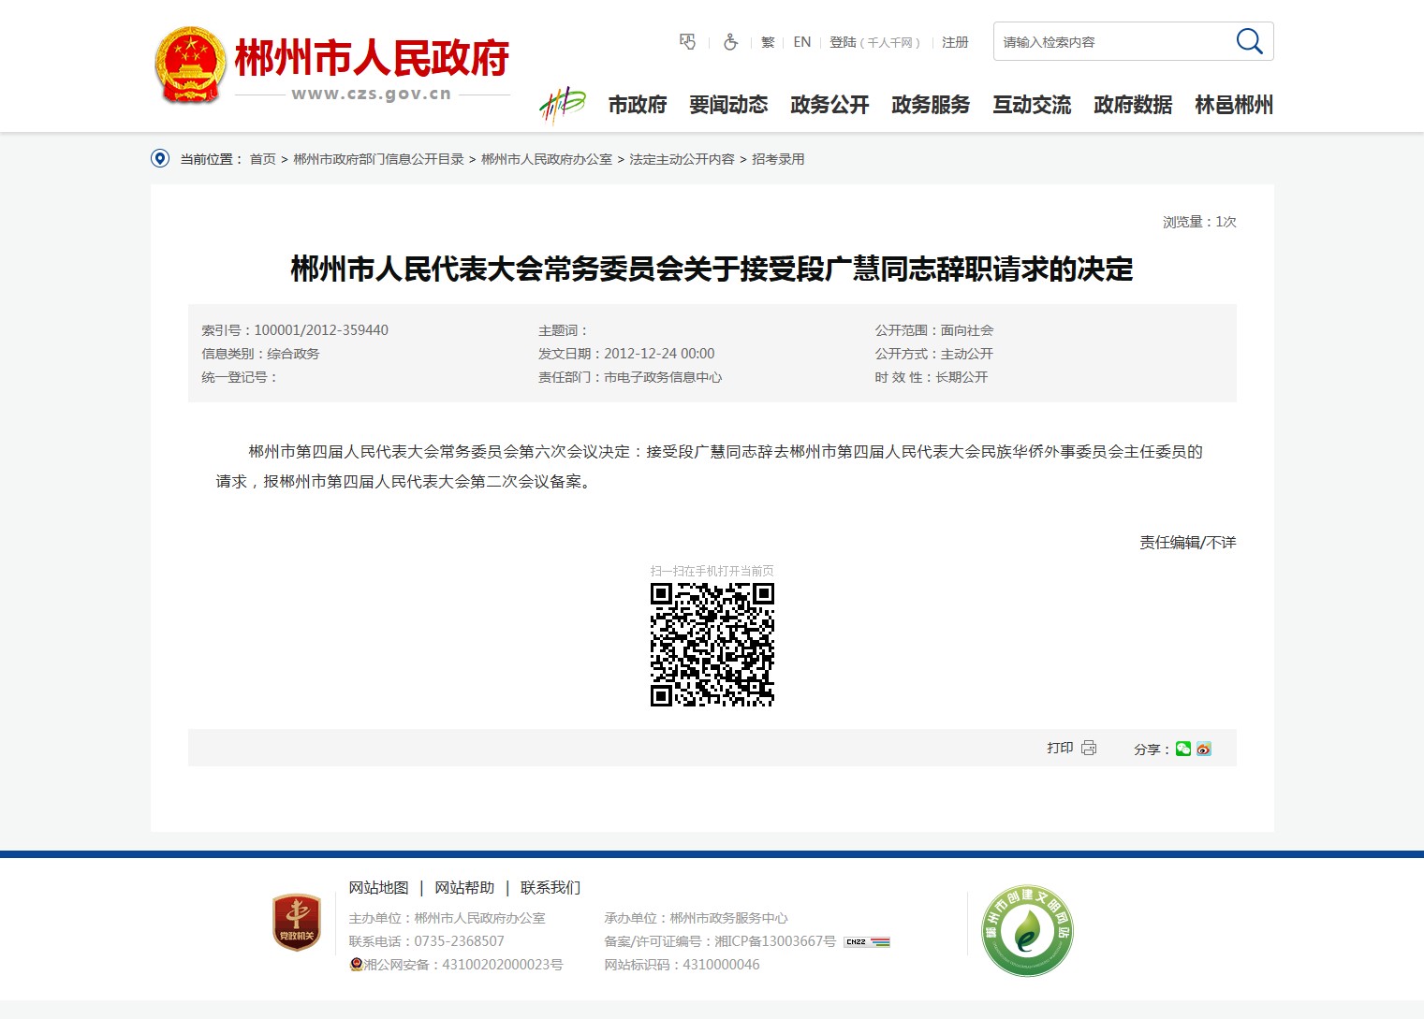Open the 林邑郴州 navigation menu
Viewport: 1424px width, 1019px height.
[x=1234, y=105]
